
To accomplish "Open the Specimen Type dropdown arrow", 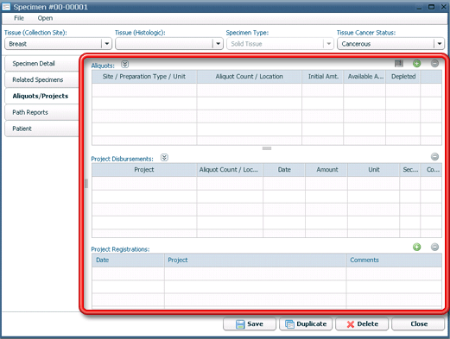I will (328, 44).
